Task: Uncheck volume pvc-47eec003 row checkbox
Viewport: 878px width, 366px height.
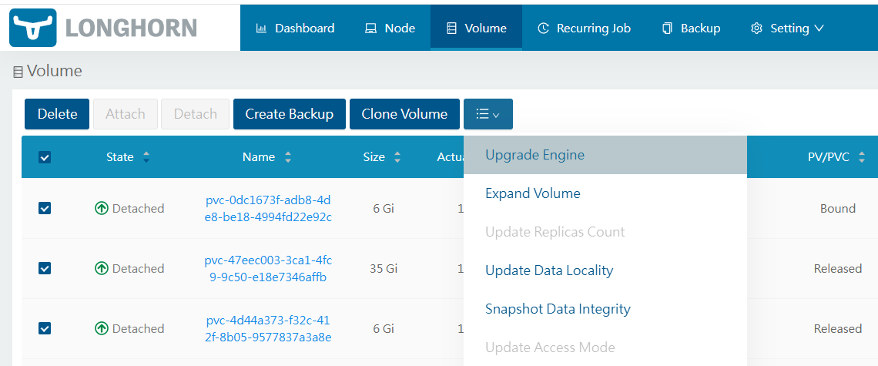Action: point(45,268)
